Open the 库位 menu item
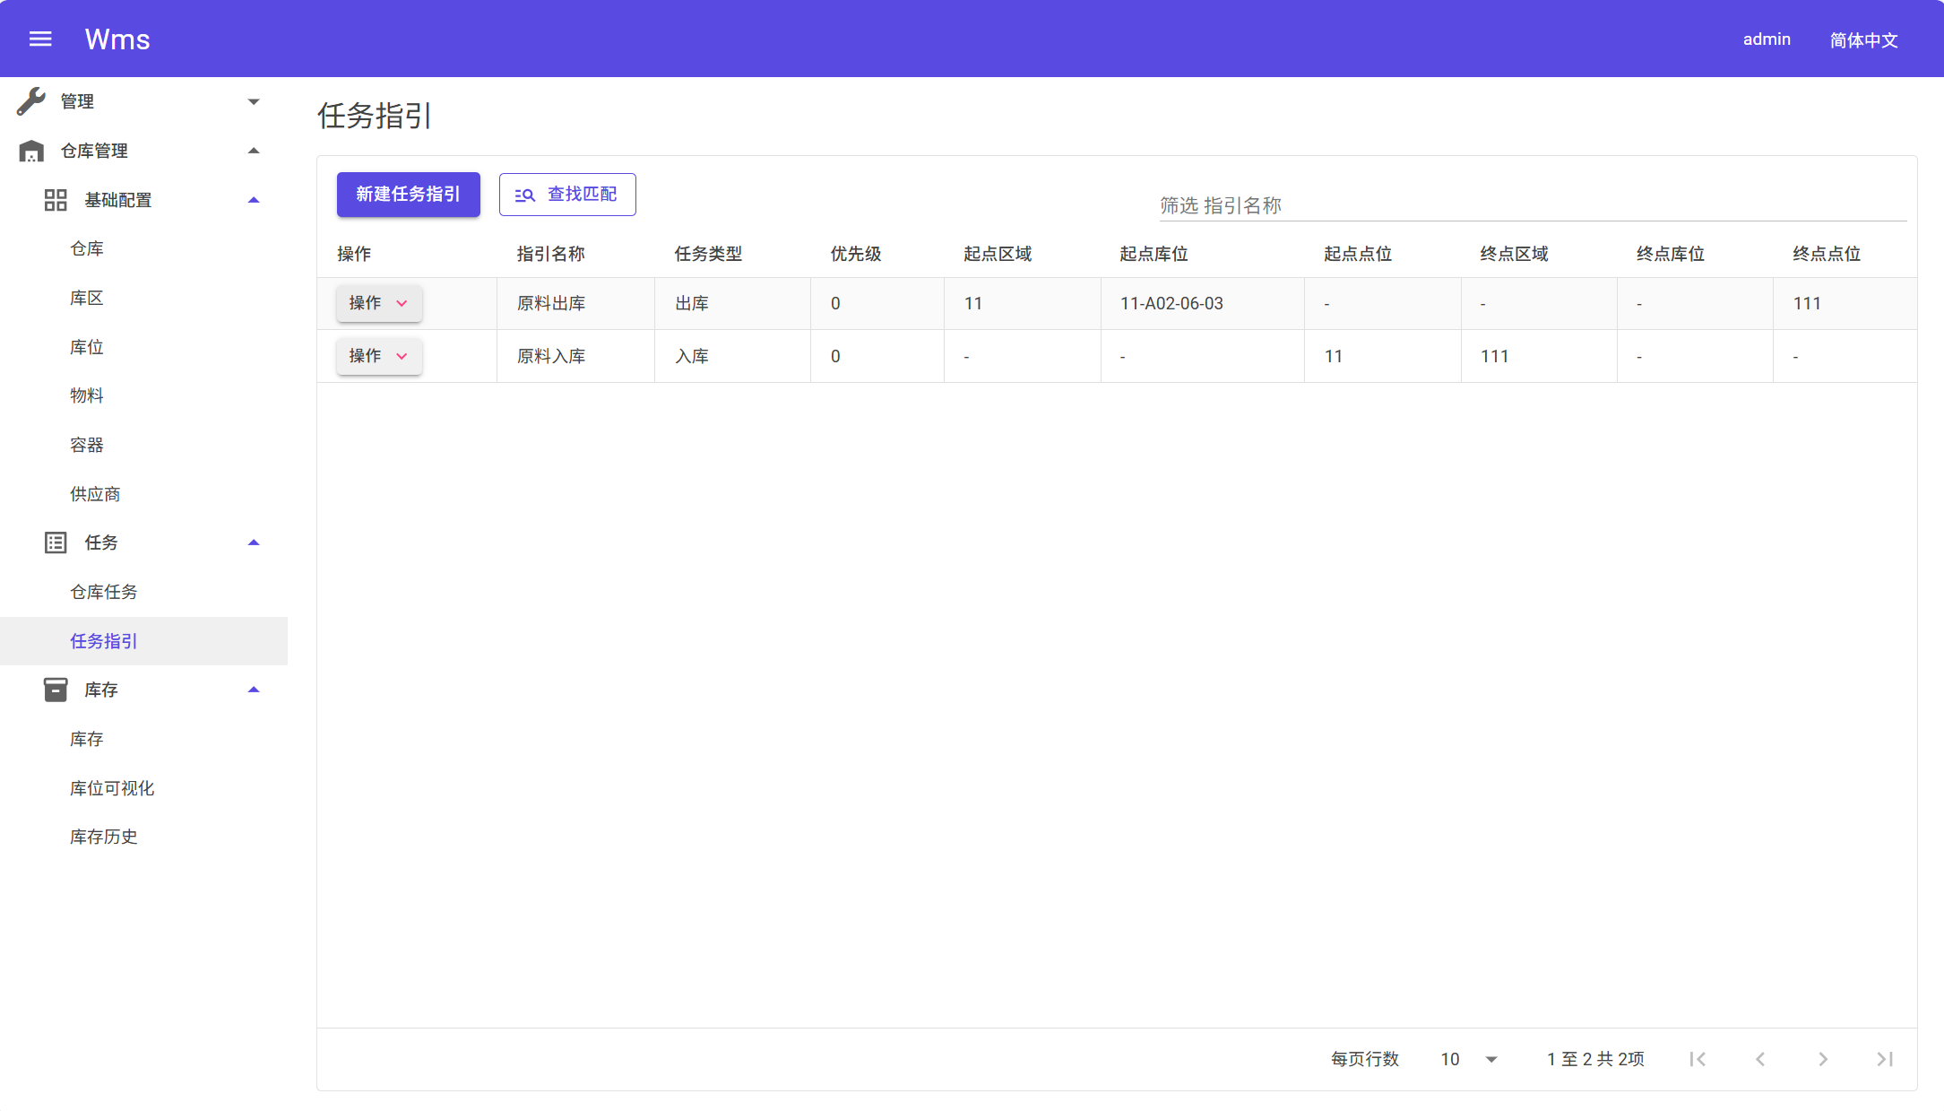Viewport: 1944px width, 1111px height. (x=87, y=347)
